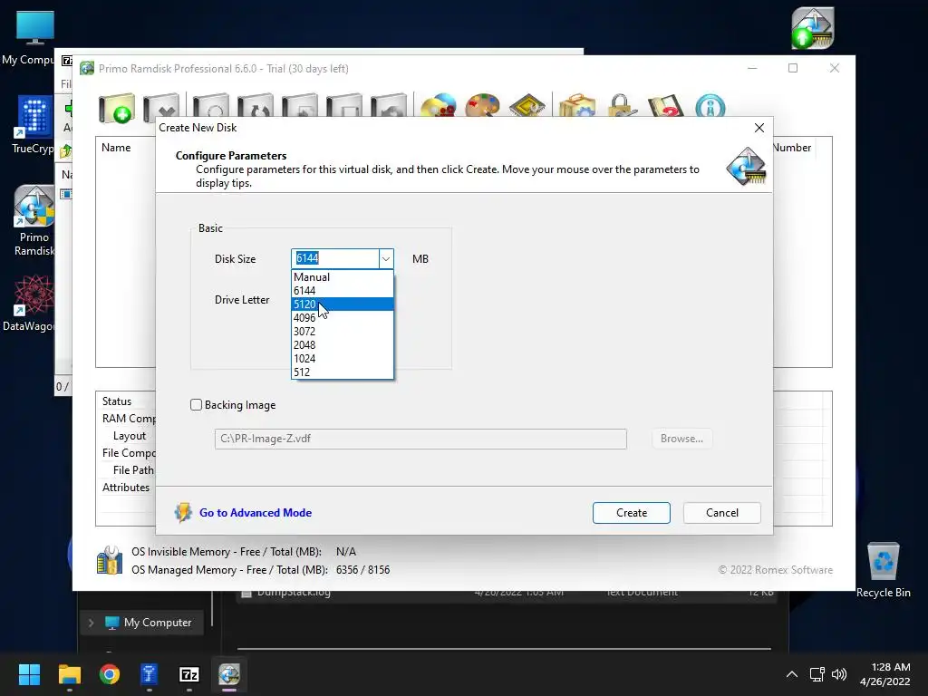Viewport: 928px width, 696px height.
Task: Click the Cancel button
Action: tap(722, 513)
